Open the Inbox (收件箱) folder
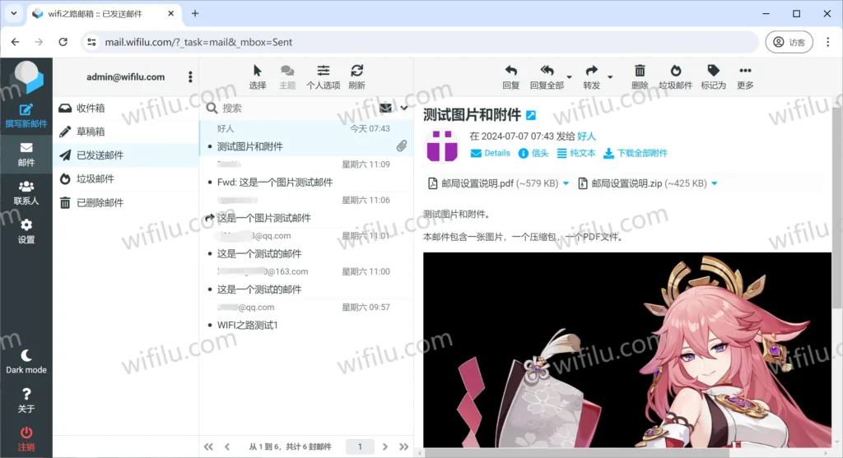843x458 pixels. (x=91, y=108)
